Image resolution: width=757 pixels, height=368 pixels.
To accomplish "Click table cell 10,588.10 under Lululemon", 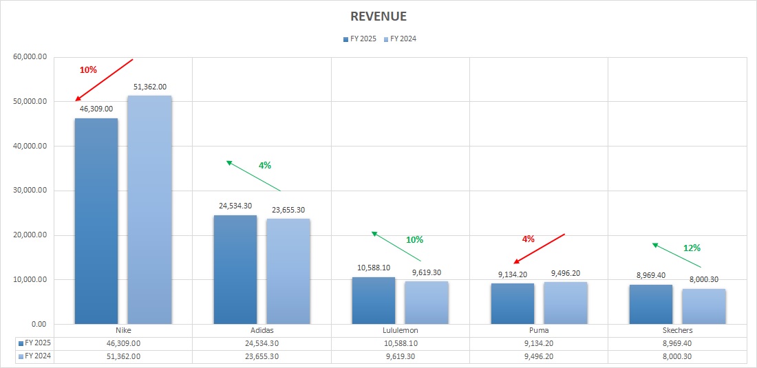I will (x=401, y=344).
